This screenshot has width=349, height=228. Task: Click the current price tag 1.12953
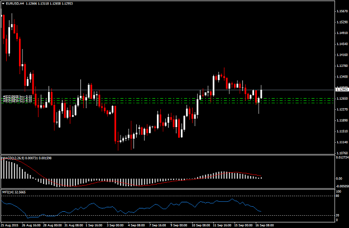342,90
